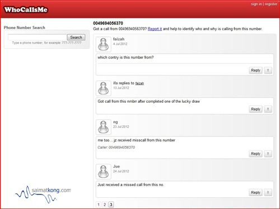
Task: Flag ifa's comment with exclamation button
Action: pos(268,109)
